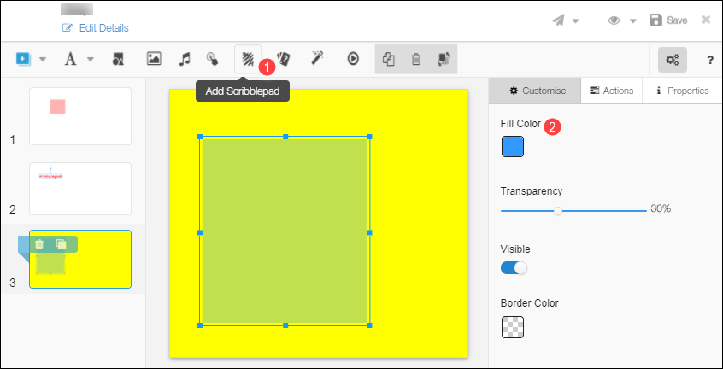Copy selected object using toolbar duplicate icon
This screenshot has height=369, width=723.
tap(388, 59)
